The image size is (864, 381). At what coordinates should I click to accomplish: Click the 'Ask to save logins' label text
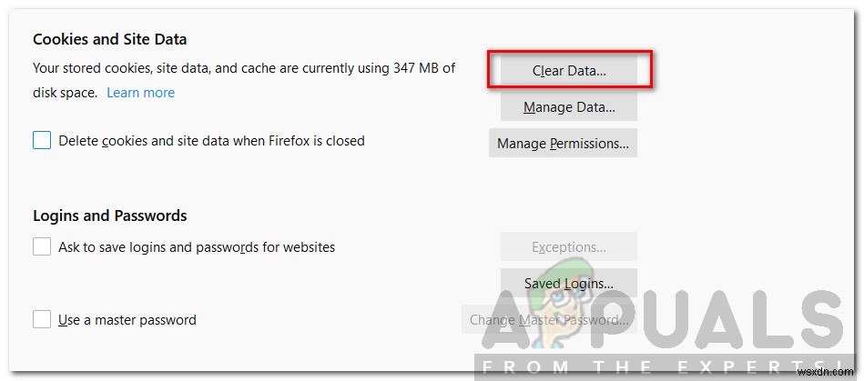tap(197, 246)
